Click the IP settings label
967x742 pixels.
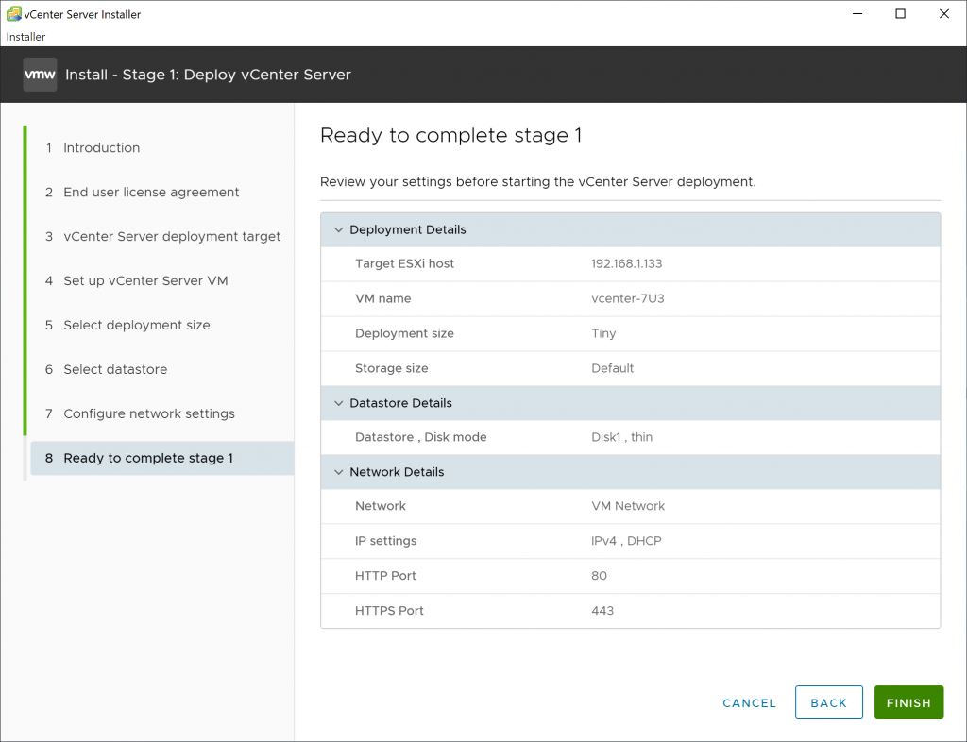[386, 541]
